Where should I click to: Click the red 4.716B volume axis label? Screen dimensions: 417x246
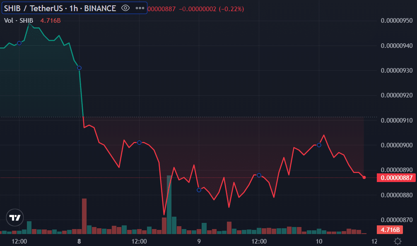[x=390, y=229]
